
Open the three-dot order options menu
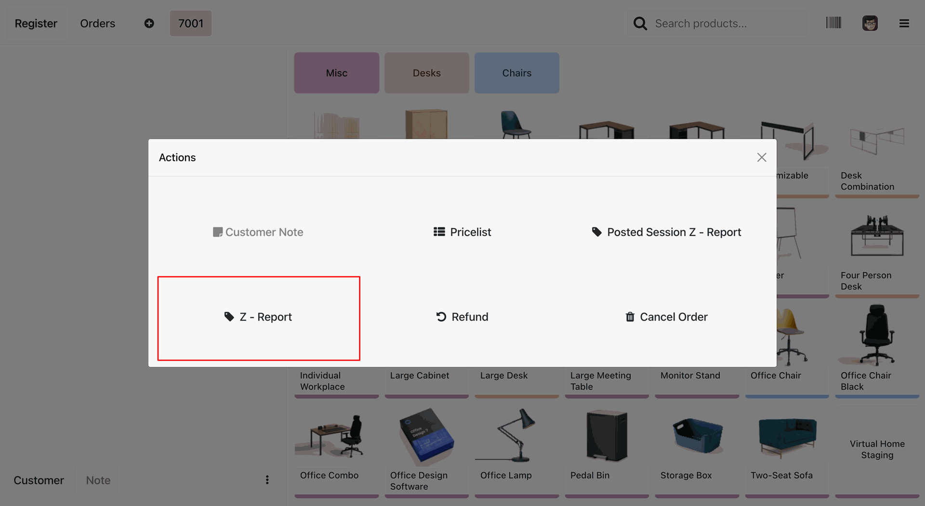pos(267,480)
